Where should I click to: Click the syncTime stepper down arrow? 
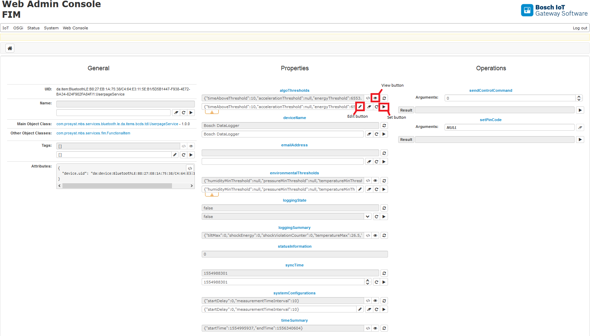coord(368,283)
